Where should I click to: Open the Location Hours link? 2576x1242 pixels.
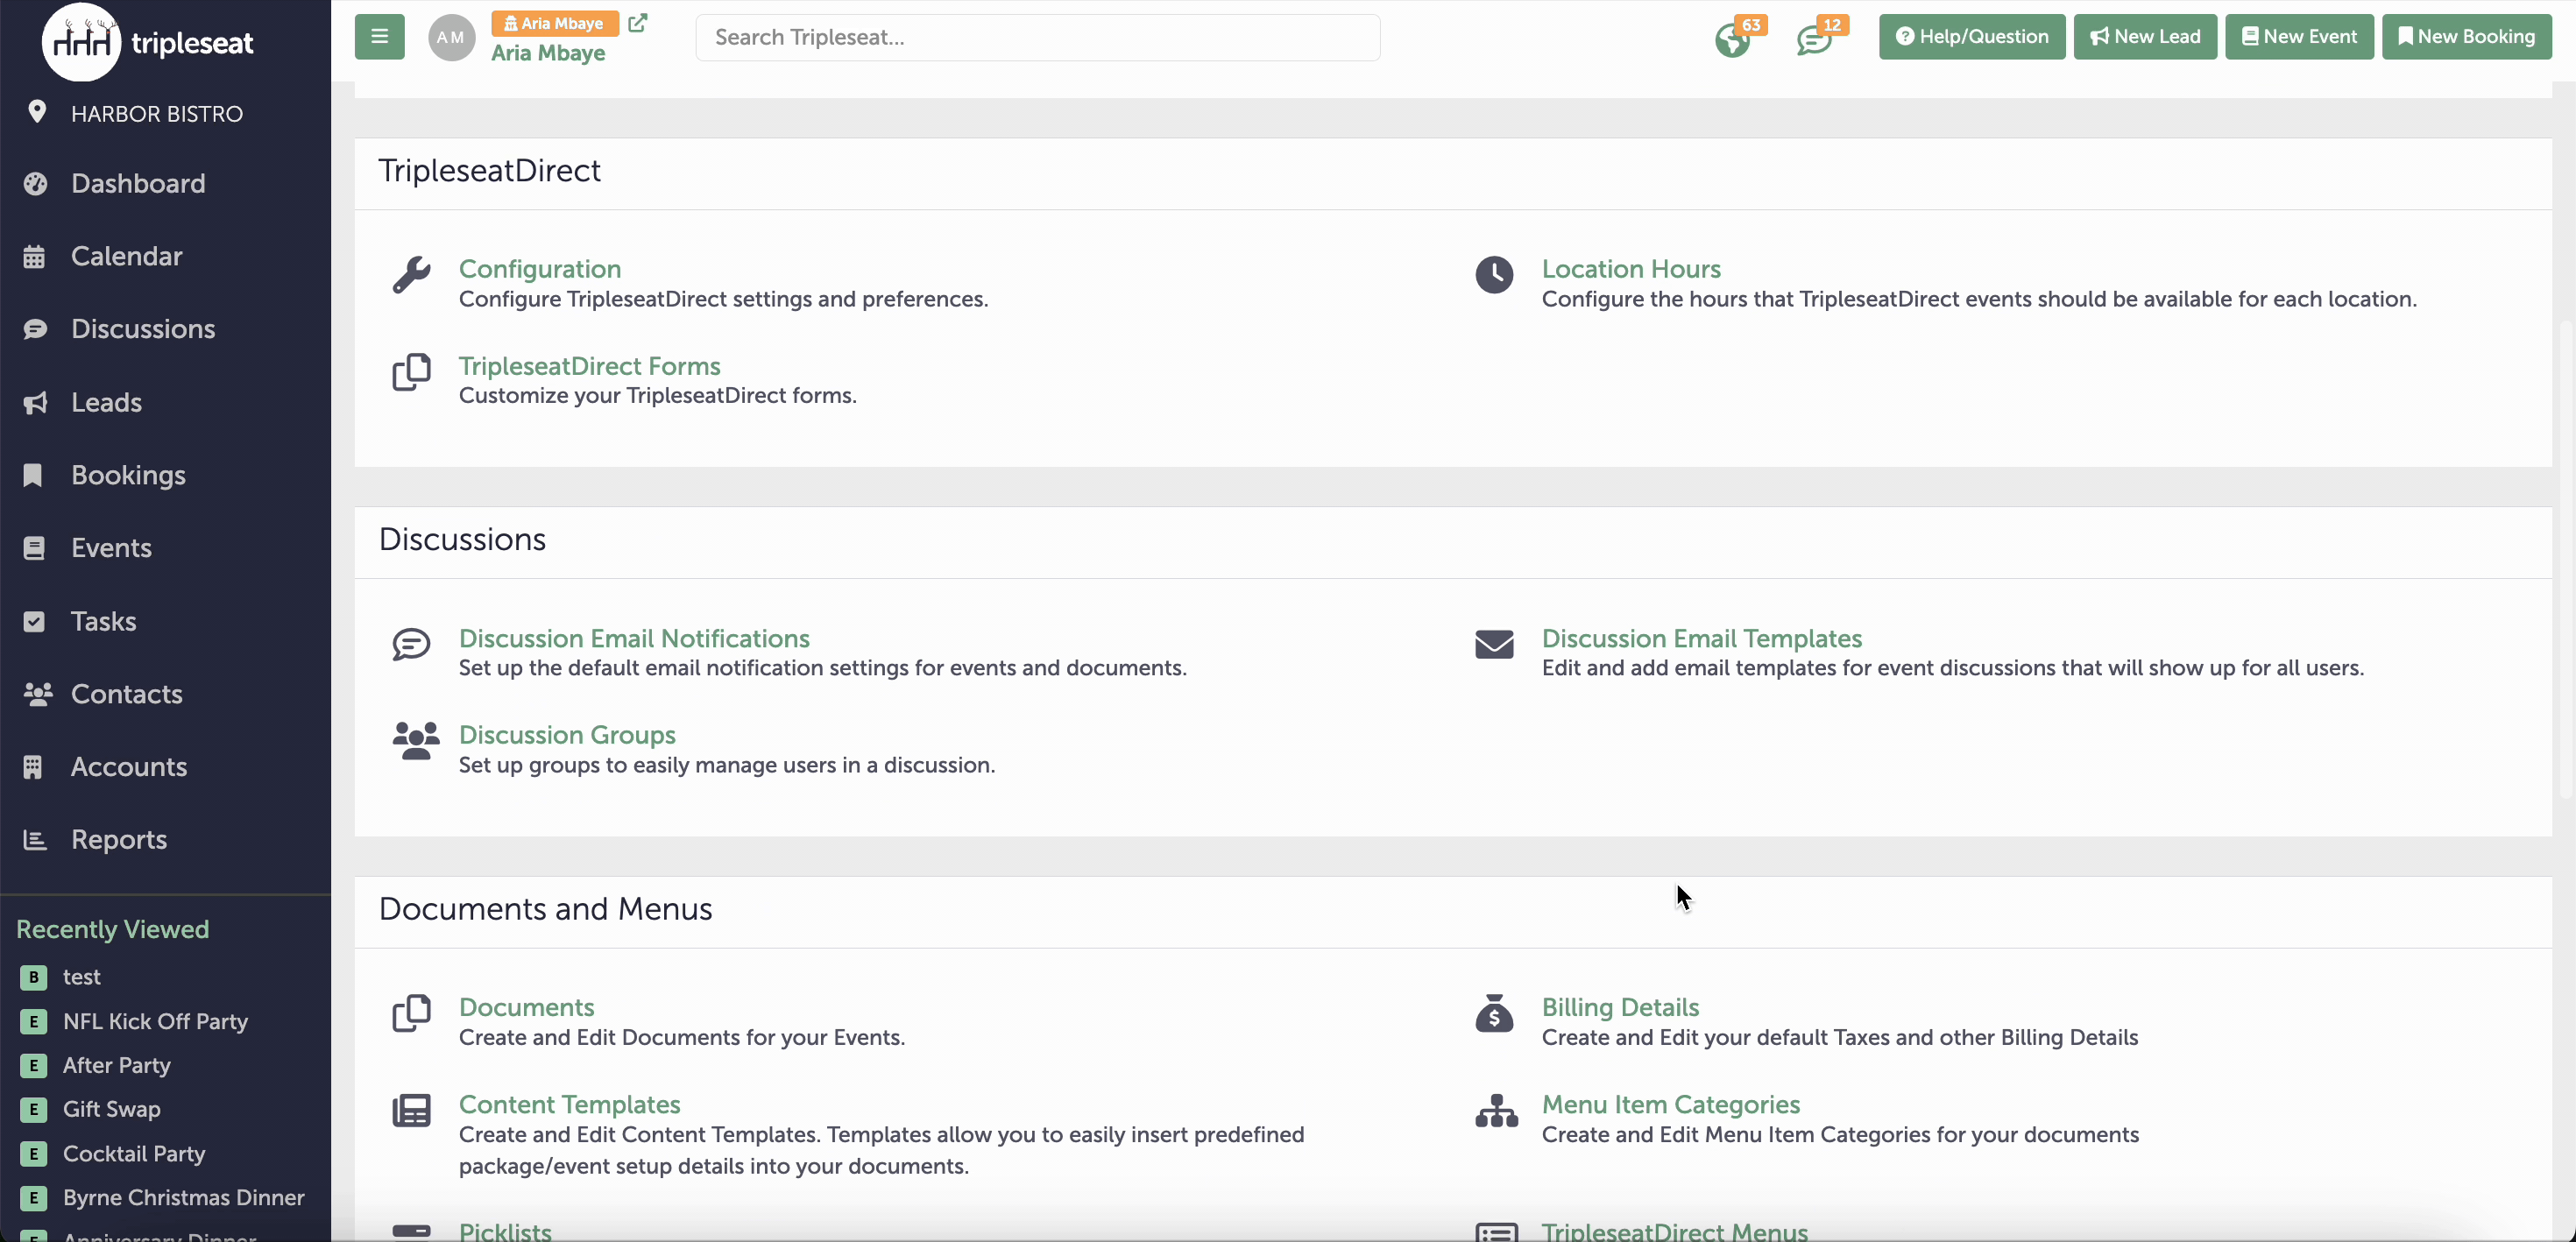coord(1631,269)
